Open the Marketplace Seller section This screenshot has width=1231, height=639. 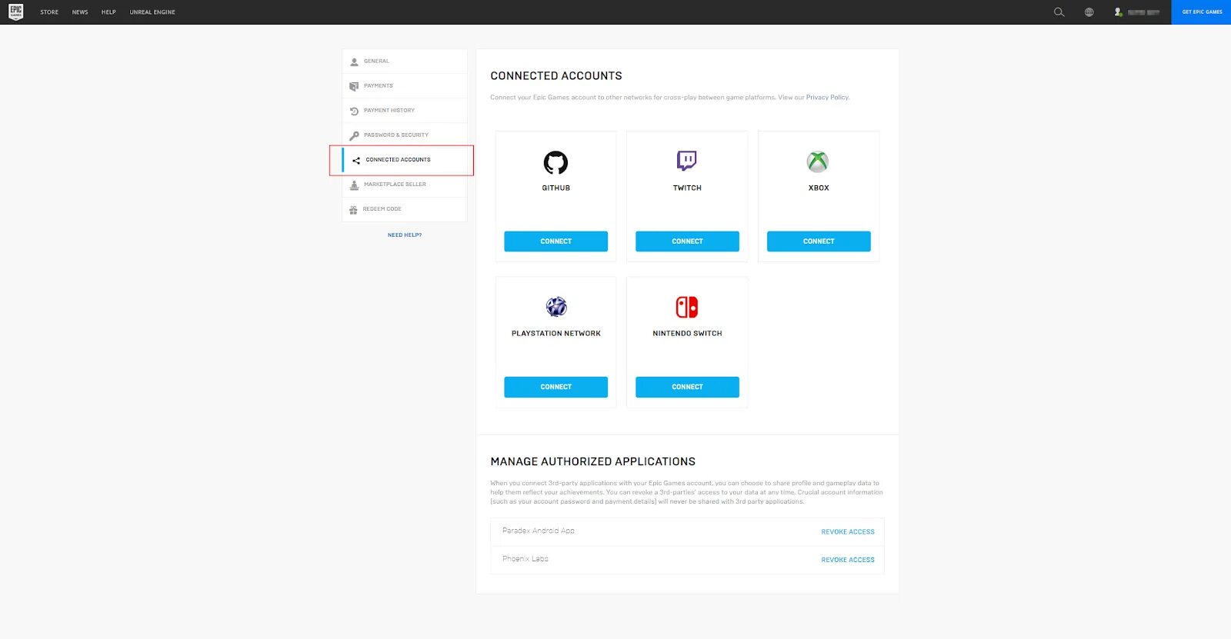(405, 185)
